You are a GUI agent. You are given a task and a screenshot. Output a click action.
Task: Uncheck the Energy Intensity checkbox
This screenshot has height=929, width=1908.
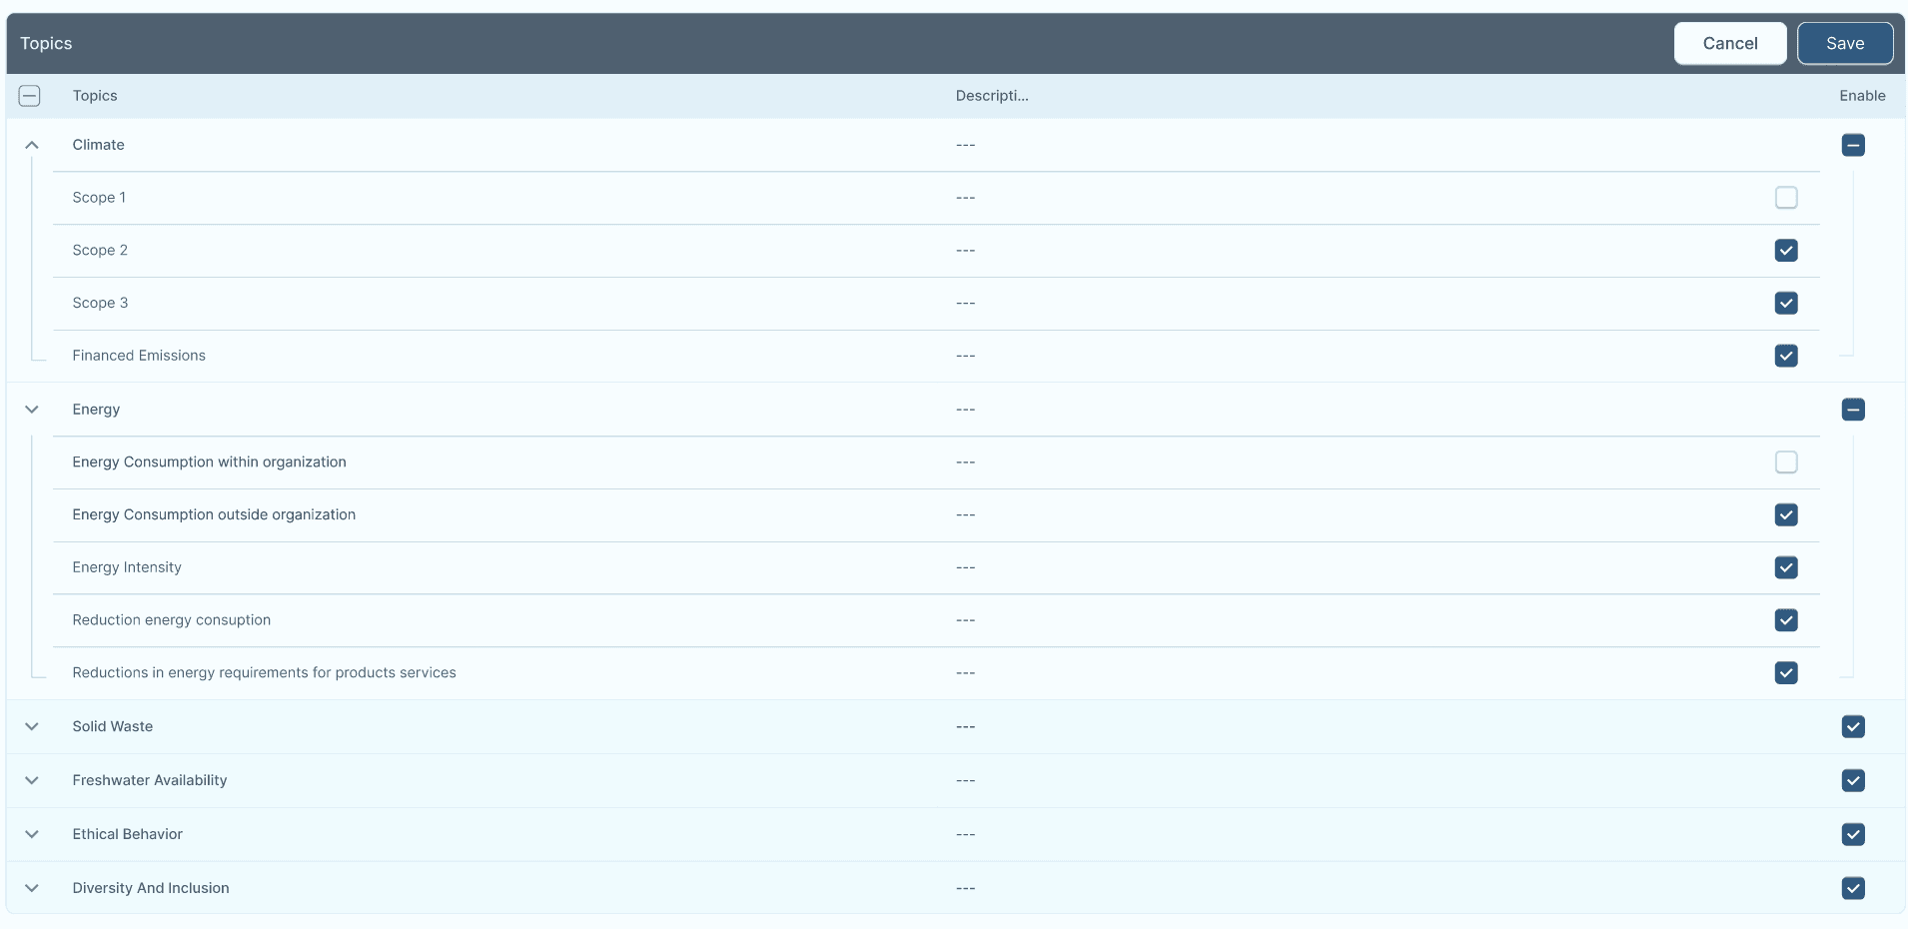click(1786, 567)
